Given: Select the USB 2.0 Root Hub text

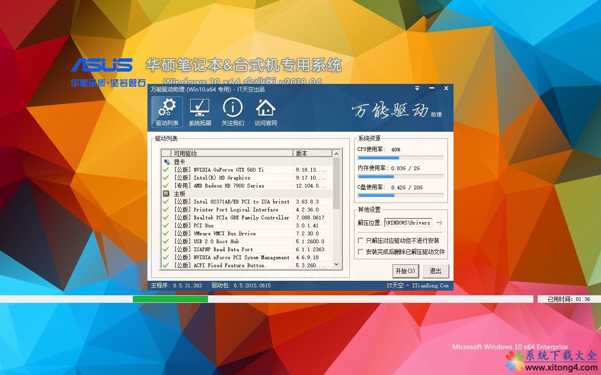Looking at the screenshot, I should pyautogui.click(x=207, y=241).
